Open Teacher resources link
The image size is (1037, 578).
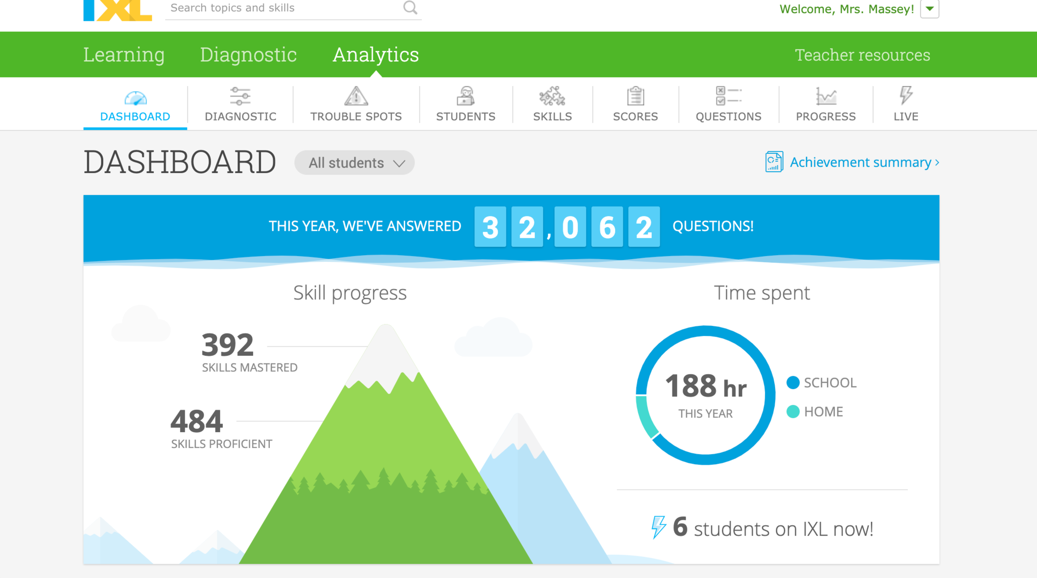pos(862,55)
